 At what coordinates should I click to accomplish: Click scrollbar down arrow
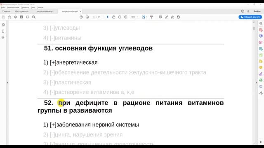pyautogui.click(x=254, y=144)
